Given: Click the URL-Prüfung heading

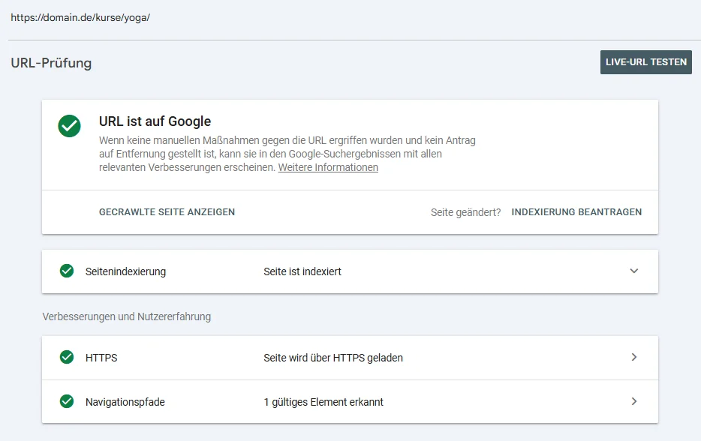Looking at the screenshot, I should click(x=50, y=63).
